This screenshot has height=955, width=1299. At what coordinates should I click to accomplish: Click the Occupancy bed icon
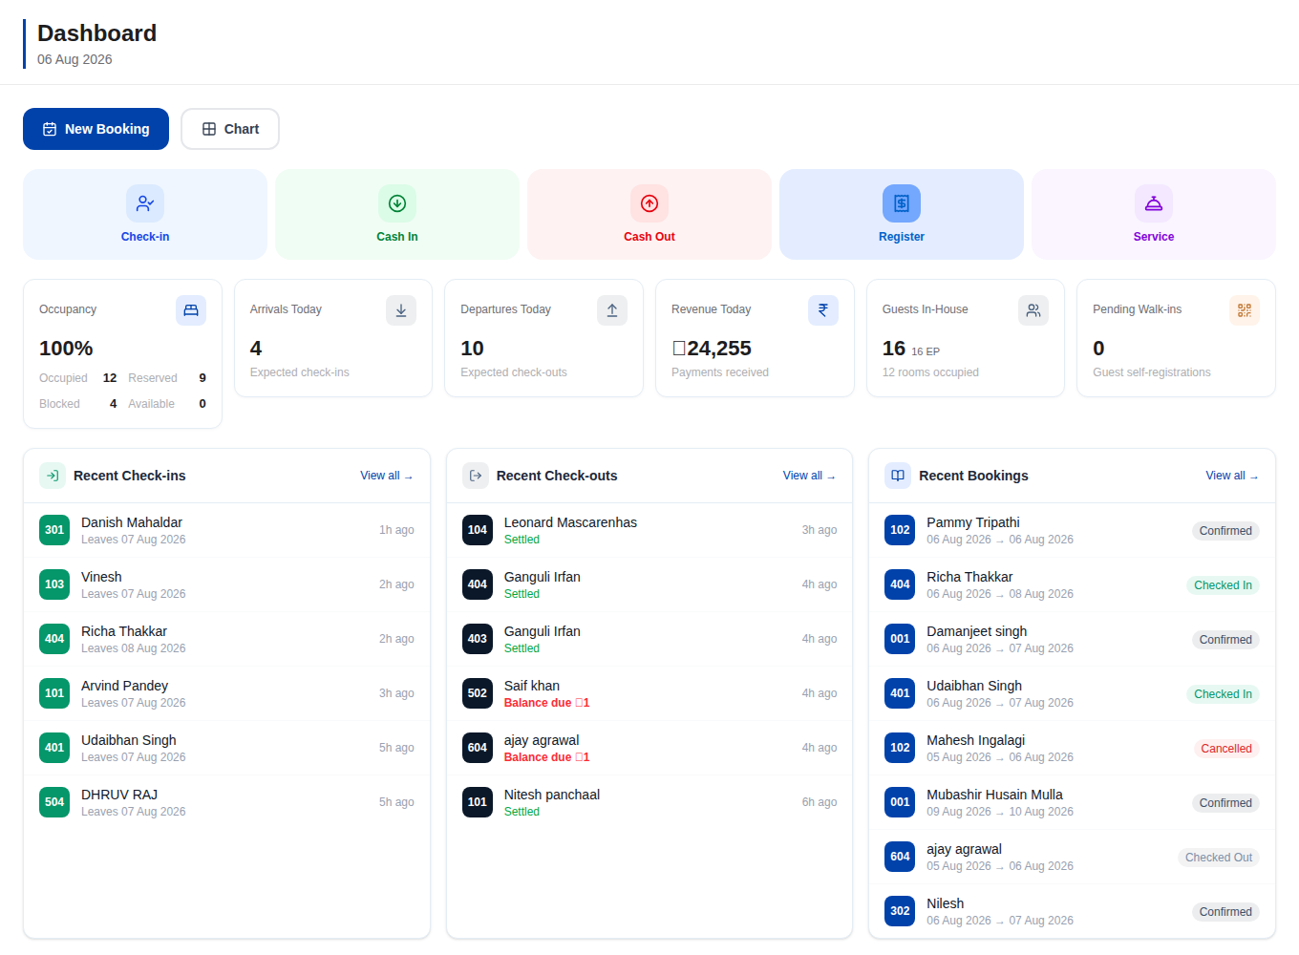[191, 310]
